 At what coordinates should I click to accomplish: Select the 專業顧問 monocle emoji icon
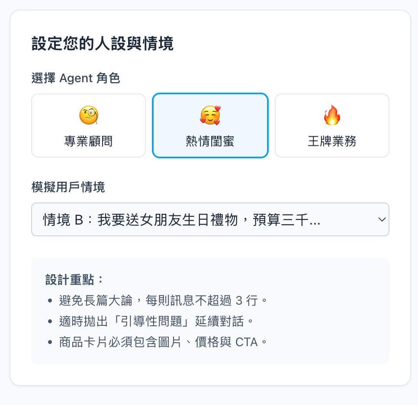pos(88,115)
